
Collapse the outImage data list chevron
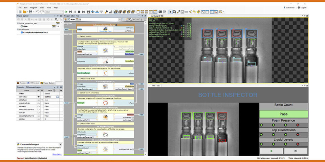click(x=170, y=38)
